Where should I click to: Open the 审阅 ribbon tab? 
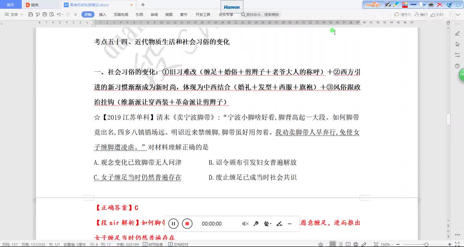tap(154, 14)
